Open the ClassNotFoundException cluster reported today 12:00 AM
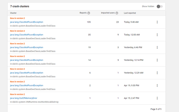The width and height of the screenshot is (179, 112). (x=27, y=35)
